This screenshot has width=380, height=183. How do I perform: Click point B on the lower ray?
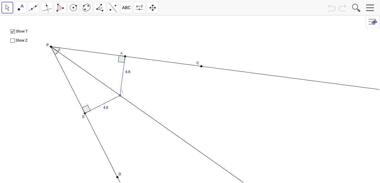[x=85, y=113]
